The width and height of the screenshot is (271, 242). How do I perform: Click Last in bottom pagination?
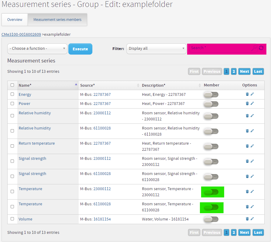click(258, 233)
